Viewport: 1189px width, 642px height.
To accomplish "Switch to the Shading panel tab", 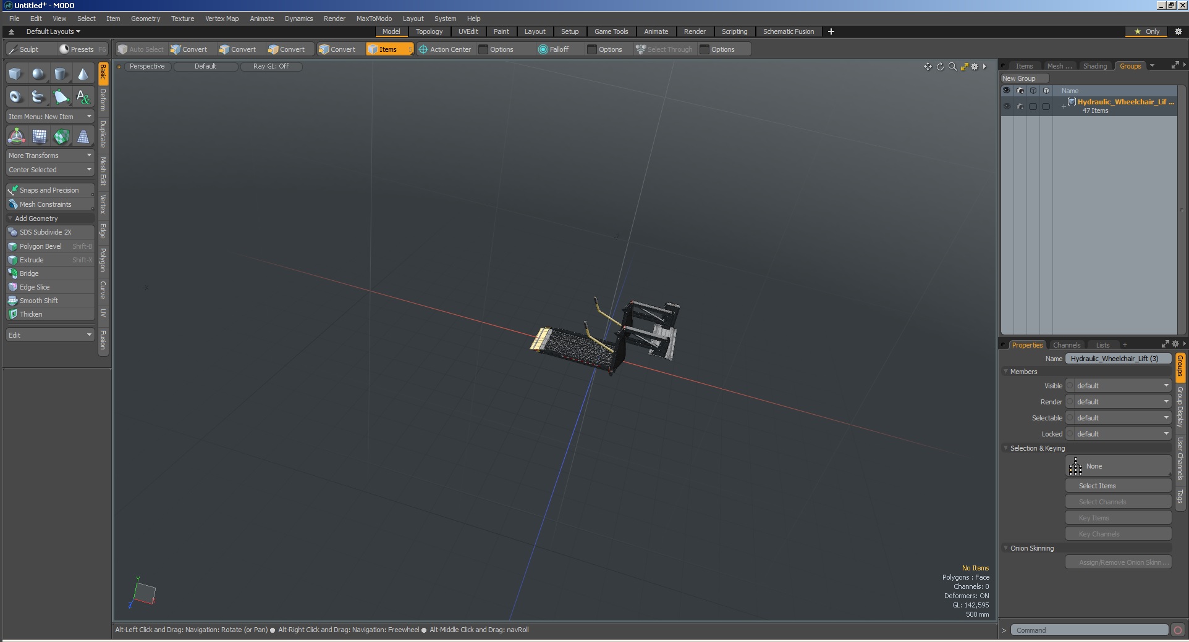I will point(1094,66).
